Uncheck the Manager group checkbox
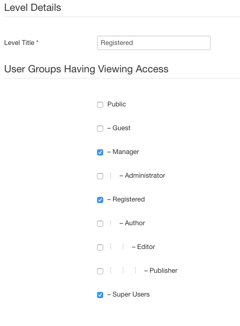This screenshot has height=326, width=240. point(100,152)
